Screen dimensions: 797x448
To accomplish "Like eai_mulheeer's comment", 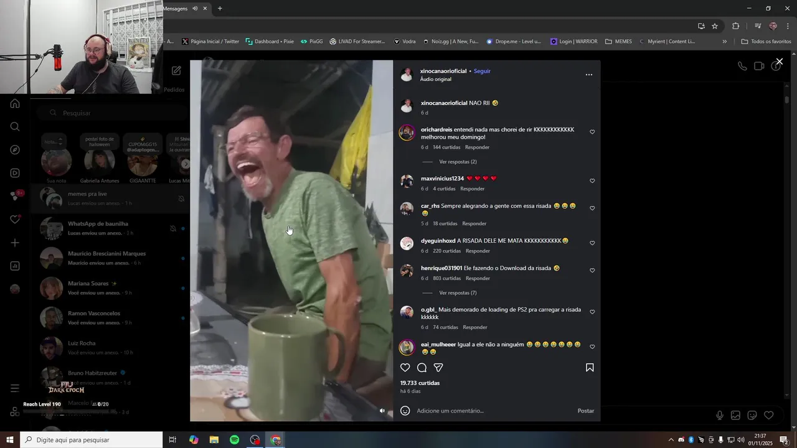I will pyautogui.click(x=592, y=347).
